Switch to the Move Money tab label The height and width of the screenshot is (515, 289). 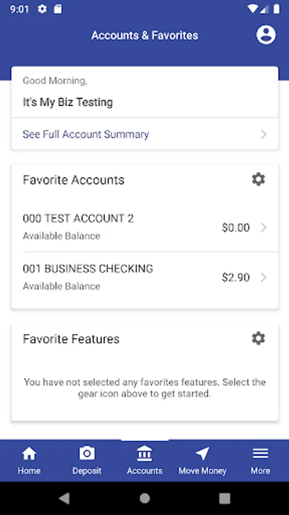point(203,471)
